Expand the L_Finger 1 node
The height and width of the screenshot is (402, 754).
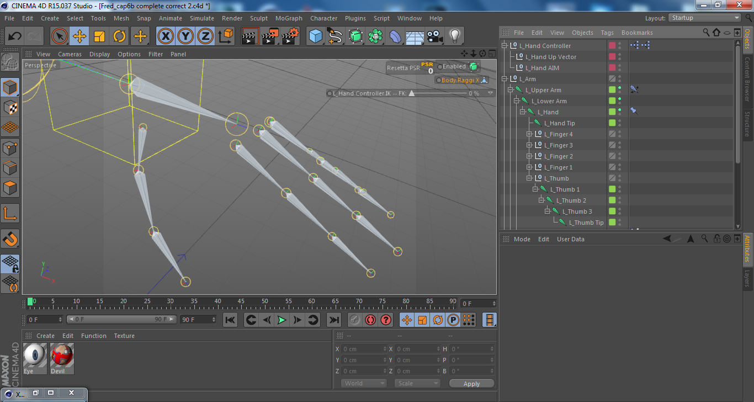point(529,167)
